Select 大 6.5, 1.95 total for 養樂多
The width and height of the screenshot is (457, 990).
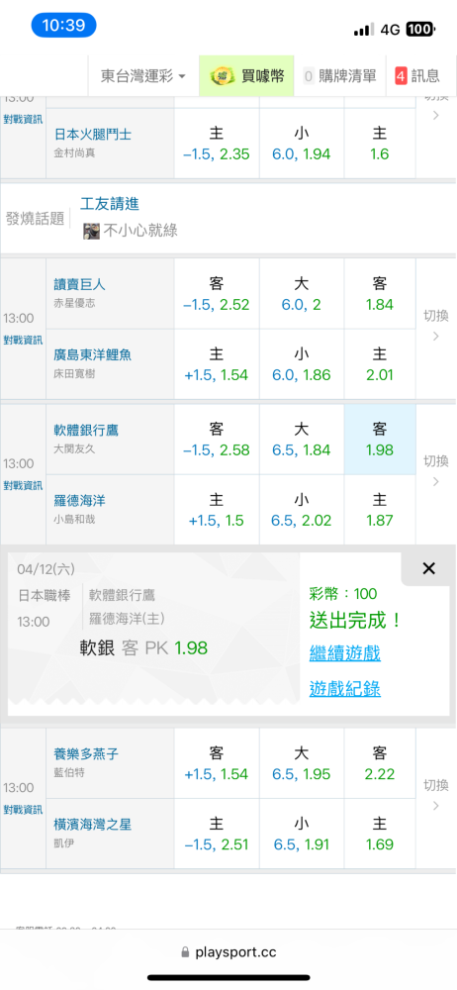click(301, 763)
